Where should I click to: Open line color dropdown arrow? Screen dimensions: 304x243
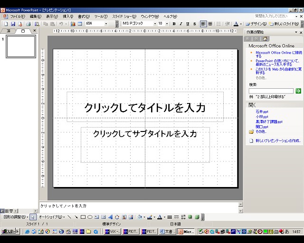point(154,217)
